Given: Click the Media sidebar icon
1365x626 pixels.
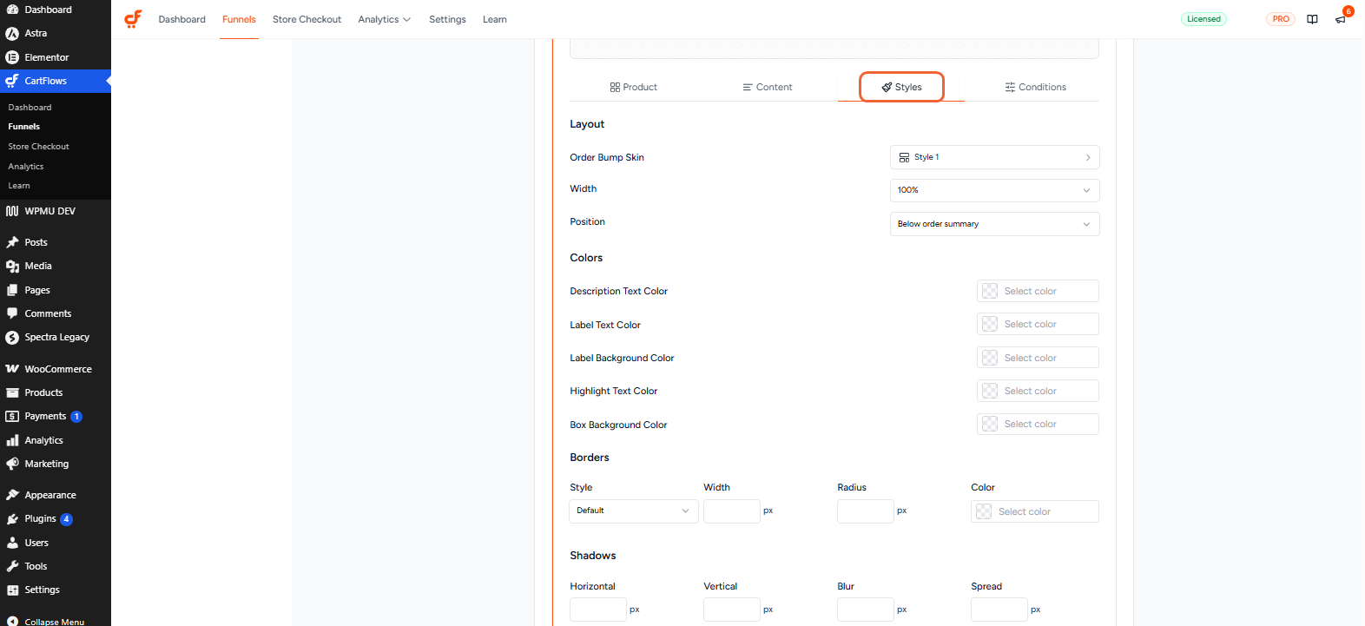Looking at the screenshot, I should click(x=12, y=266).
